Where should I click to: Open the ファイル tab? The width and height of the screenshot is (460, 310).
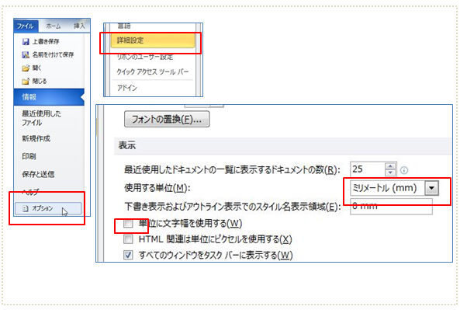26,26
